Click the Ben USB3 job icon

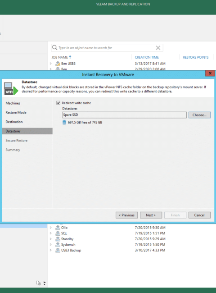(58, 64)
